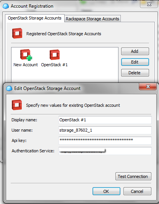This screenshot has width=159, height=204.
Task: Click the 'New Account' label text
Action: click(26, 65)
